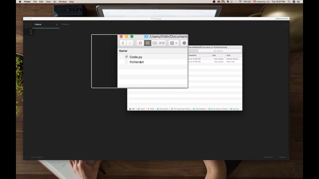The width and height of the screenshot is (319, 179).
Task: Open the File menu
Action: [x=35, y=1]
